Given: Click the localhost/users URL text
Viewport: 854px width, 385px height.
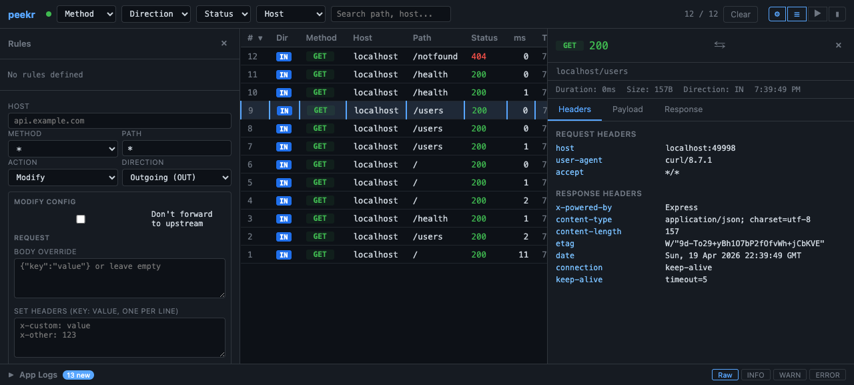Looking at the screenshot, I should 592,71.
